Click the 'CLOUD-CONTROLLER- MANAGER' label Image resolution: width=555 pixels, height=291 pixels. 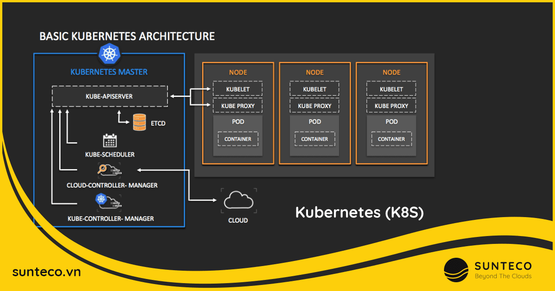point(112,185)
